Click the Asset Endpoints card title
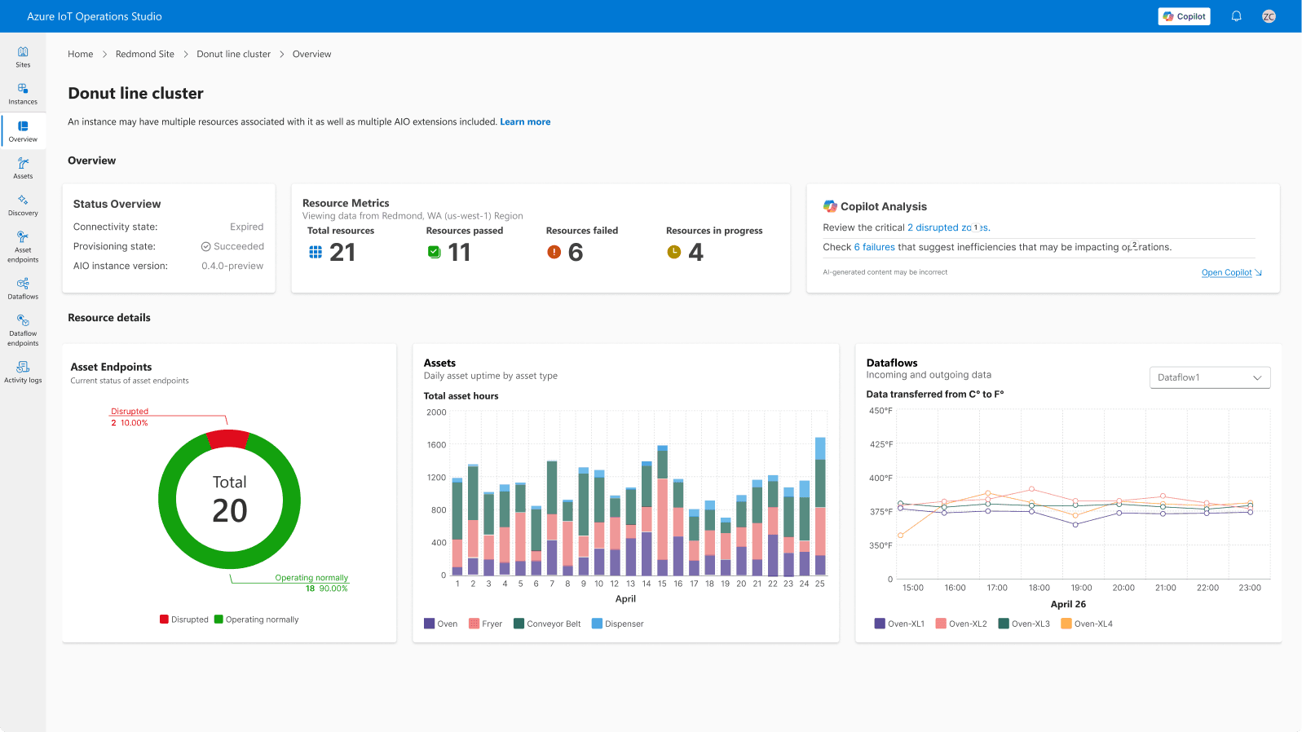The height and width of the screenshot is (732, 1302). click(111, 367)
